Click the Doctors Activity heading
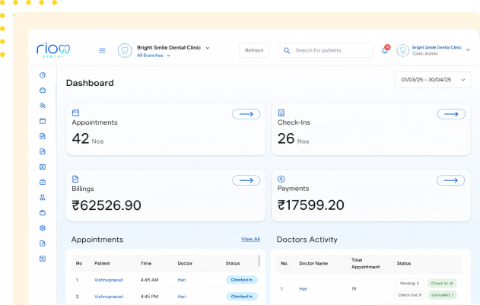 tap(307, 240)
